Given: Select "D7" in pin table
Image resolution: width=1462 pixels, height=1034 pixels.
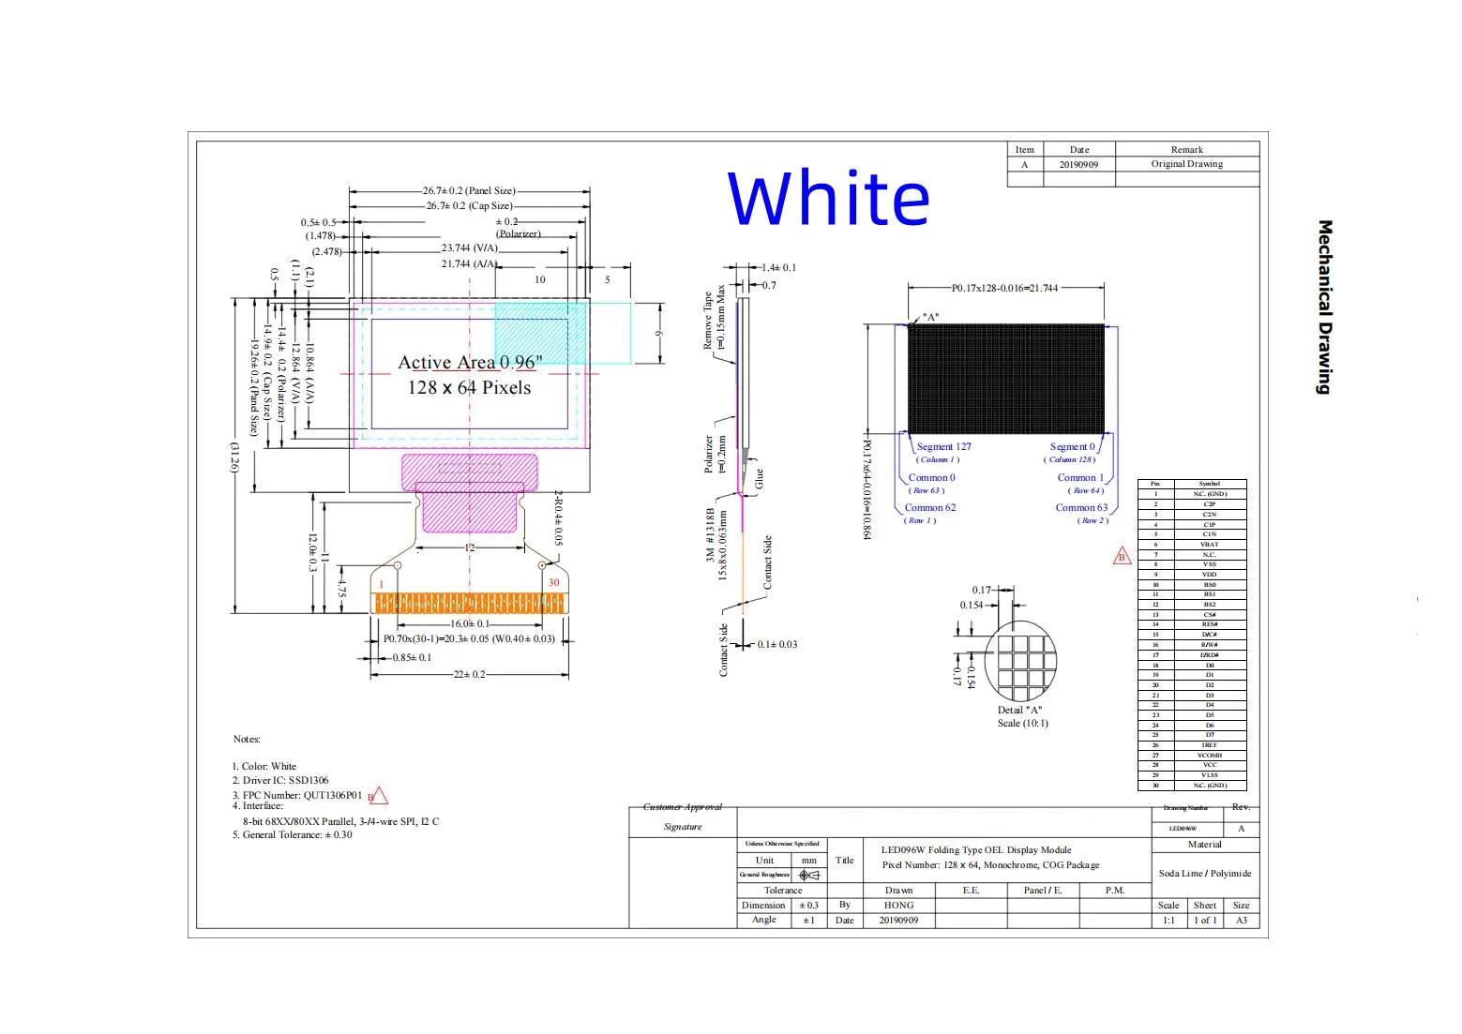Looking at the screenshot, I should coord(1209,735).
